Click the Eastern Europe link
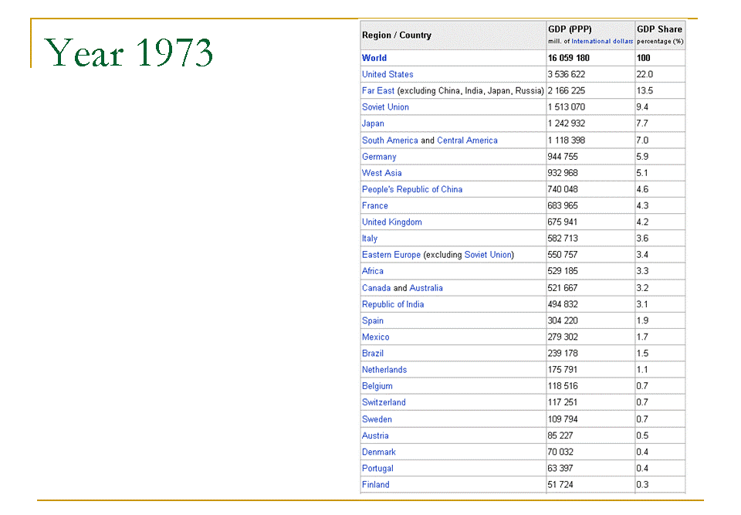 click(x=391, y=255)
